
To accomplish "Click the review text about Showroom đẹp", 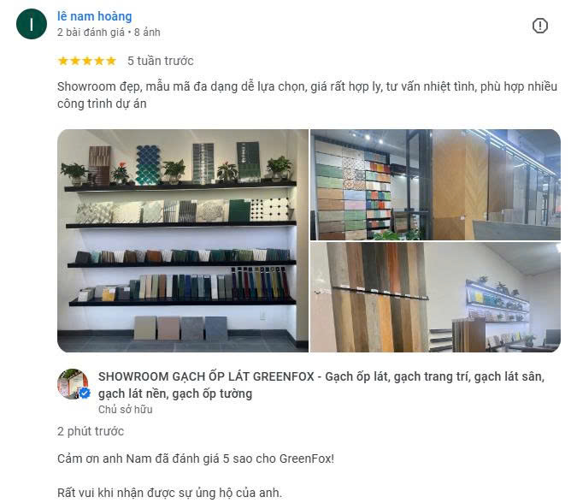I will point(307,95).
